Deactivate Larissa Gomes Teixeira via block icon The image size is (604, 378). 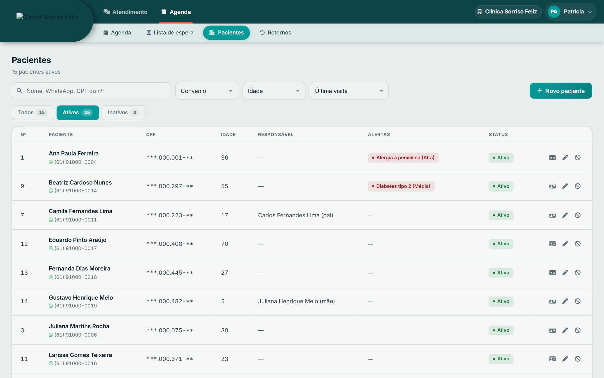click(578, 359)
